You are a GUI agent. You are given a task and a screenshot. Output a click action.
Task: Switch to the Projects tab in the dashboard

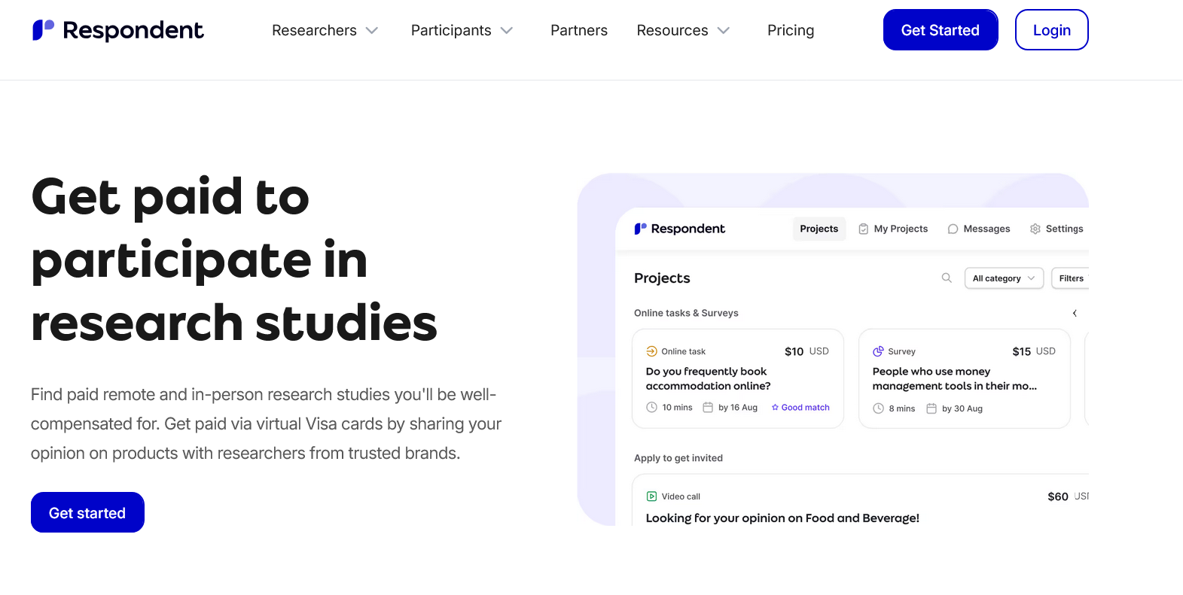819,229
